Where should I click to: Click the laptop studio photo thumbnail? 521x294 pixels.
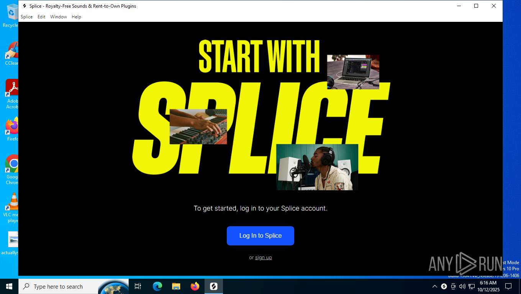(x=353, y=72)
